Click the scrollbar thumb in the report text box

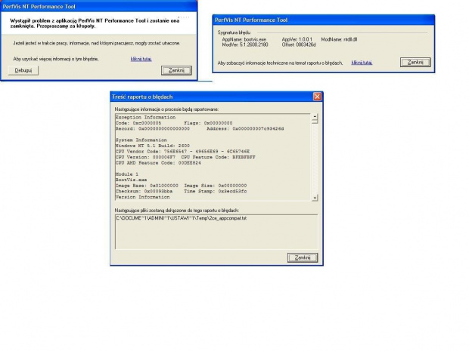[315, 122]
